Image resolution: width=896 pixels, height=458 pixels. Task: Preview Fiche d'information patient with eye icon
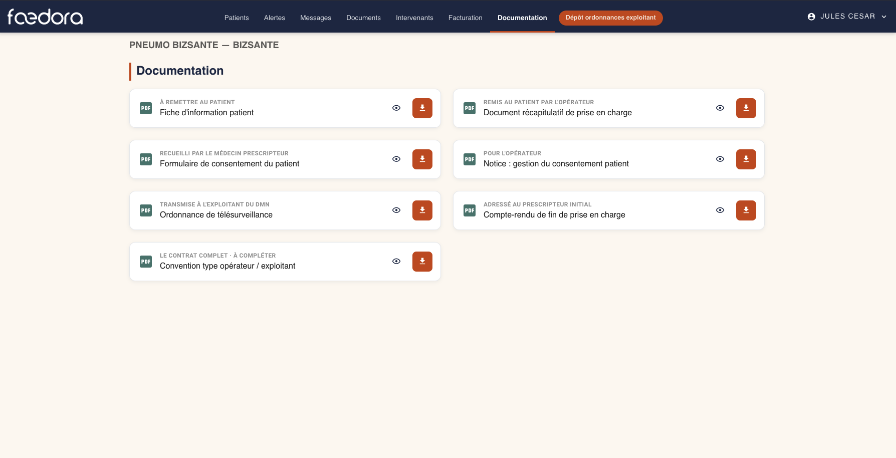(396, 108)
